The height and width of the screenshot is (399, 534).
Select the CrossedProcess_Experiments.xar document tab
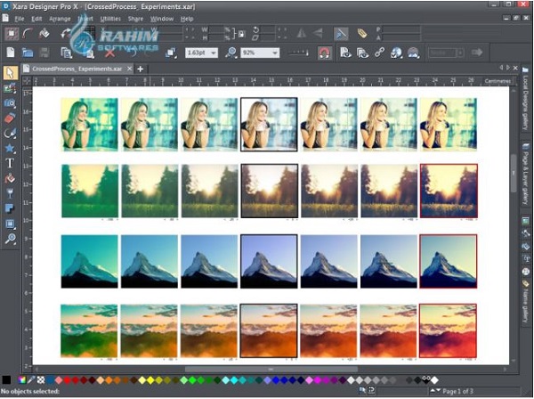77,69
